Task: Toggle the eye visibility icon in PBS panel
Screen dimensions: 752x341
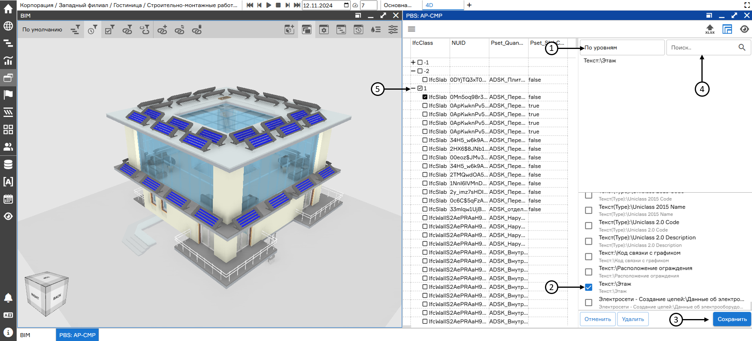Action: (x=744, y=29)
